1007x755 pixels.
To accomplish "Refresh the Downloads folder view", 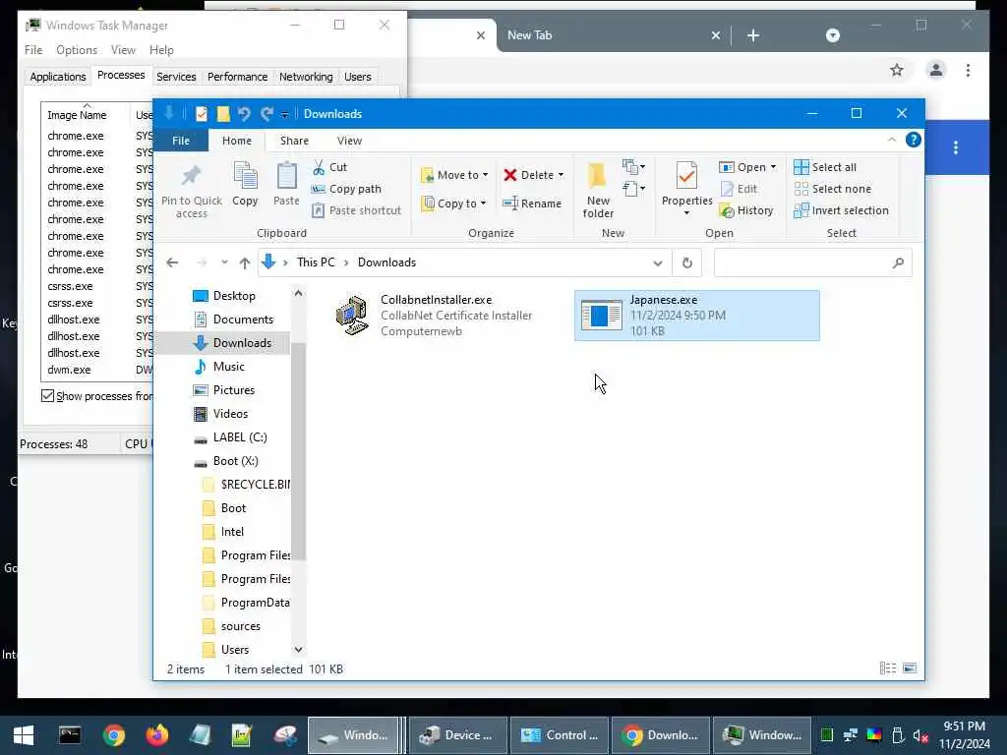I will (x=687, y=262).
